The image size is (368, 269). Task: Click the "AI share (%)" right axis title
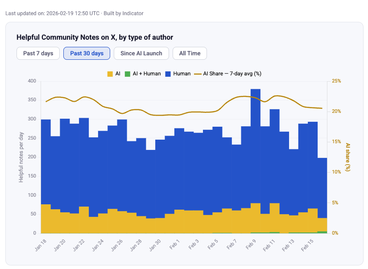348,157
